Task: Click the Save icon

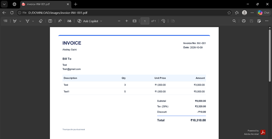Action: (251, 21)
